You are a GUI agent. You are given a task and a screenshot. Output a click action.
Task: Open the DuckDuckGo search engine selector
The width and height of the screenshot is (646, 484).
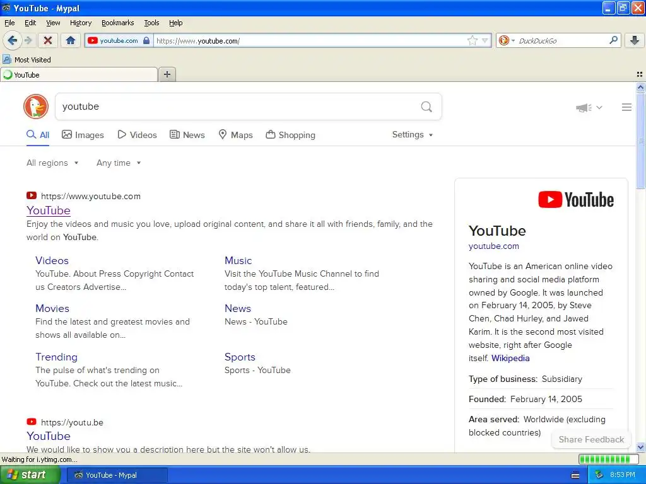(507, 40)
